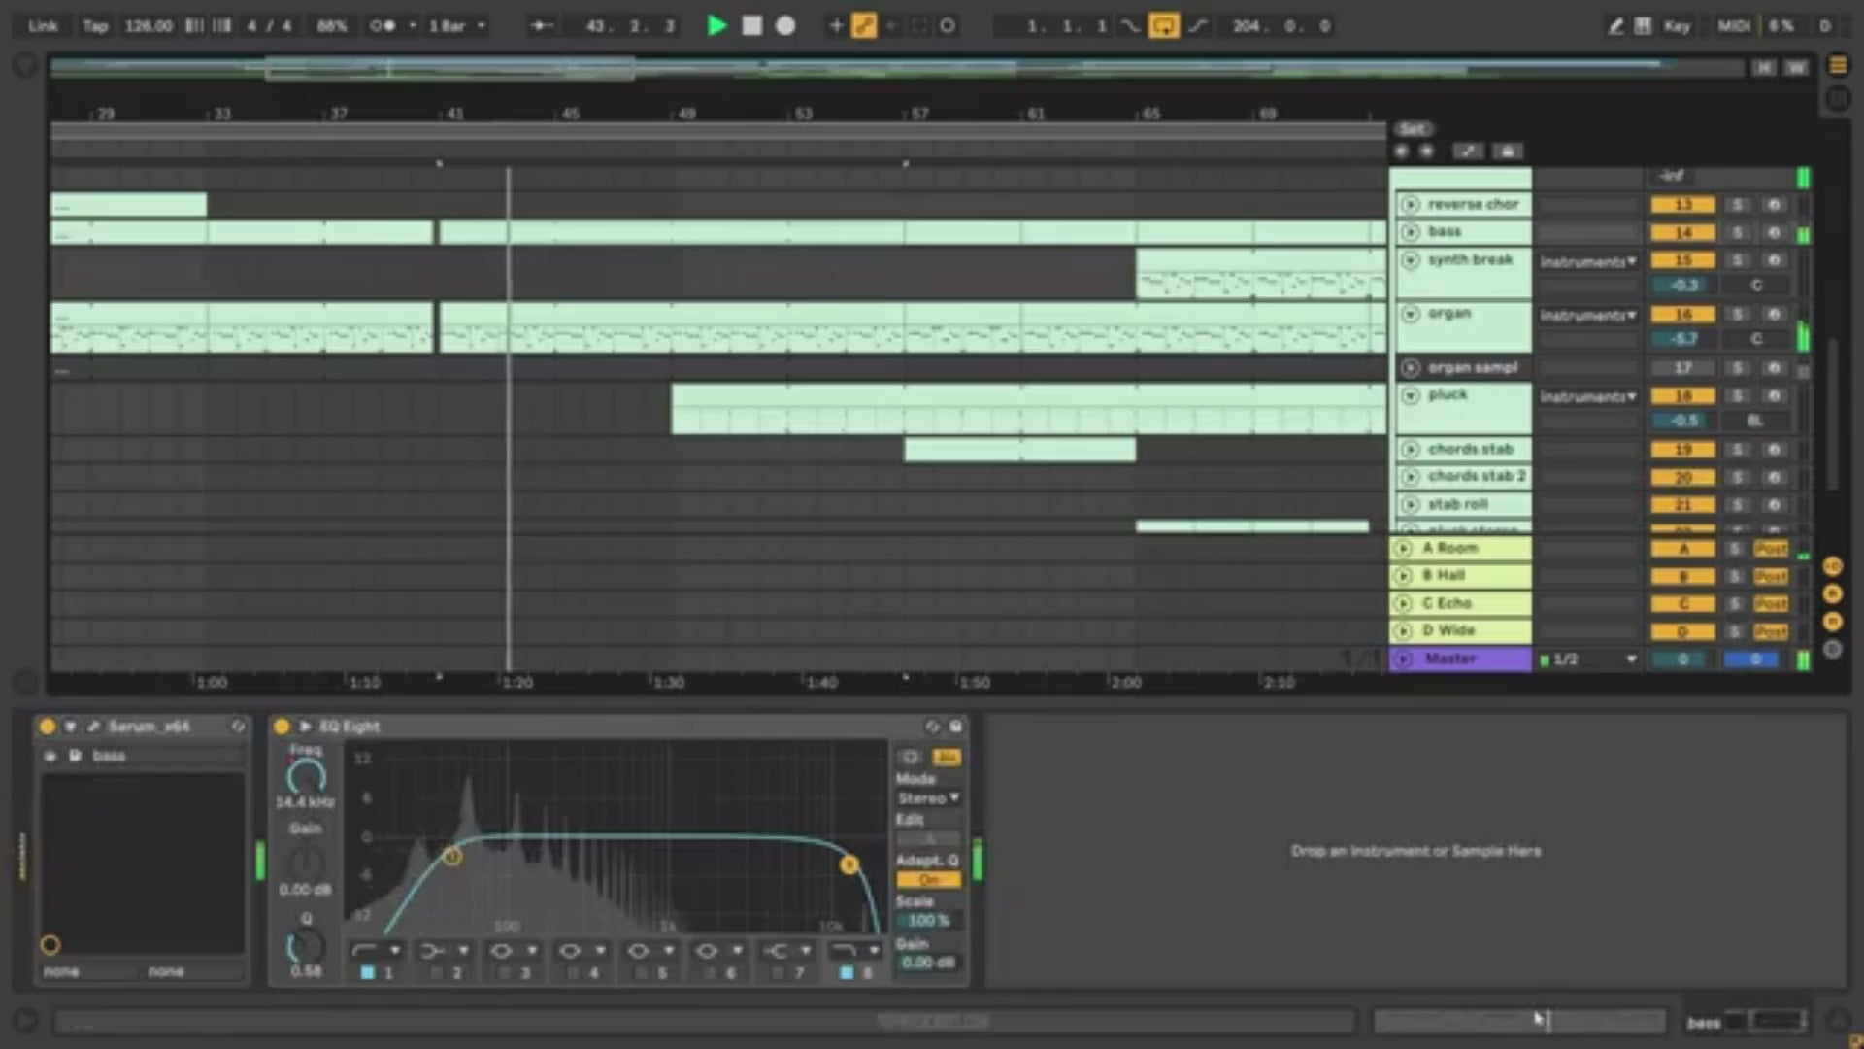Click the Stop transport button
1864x1049 pixels.
pos(751,26)
